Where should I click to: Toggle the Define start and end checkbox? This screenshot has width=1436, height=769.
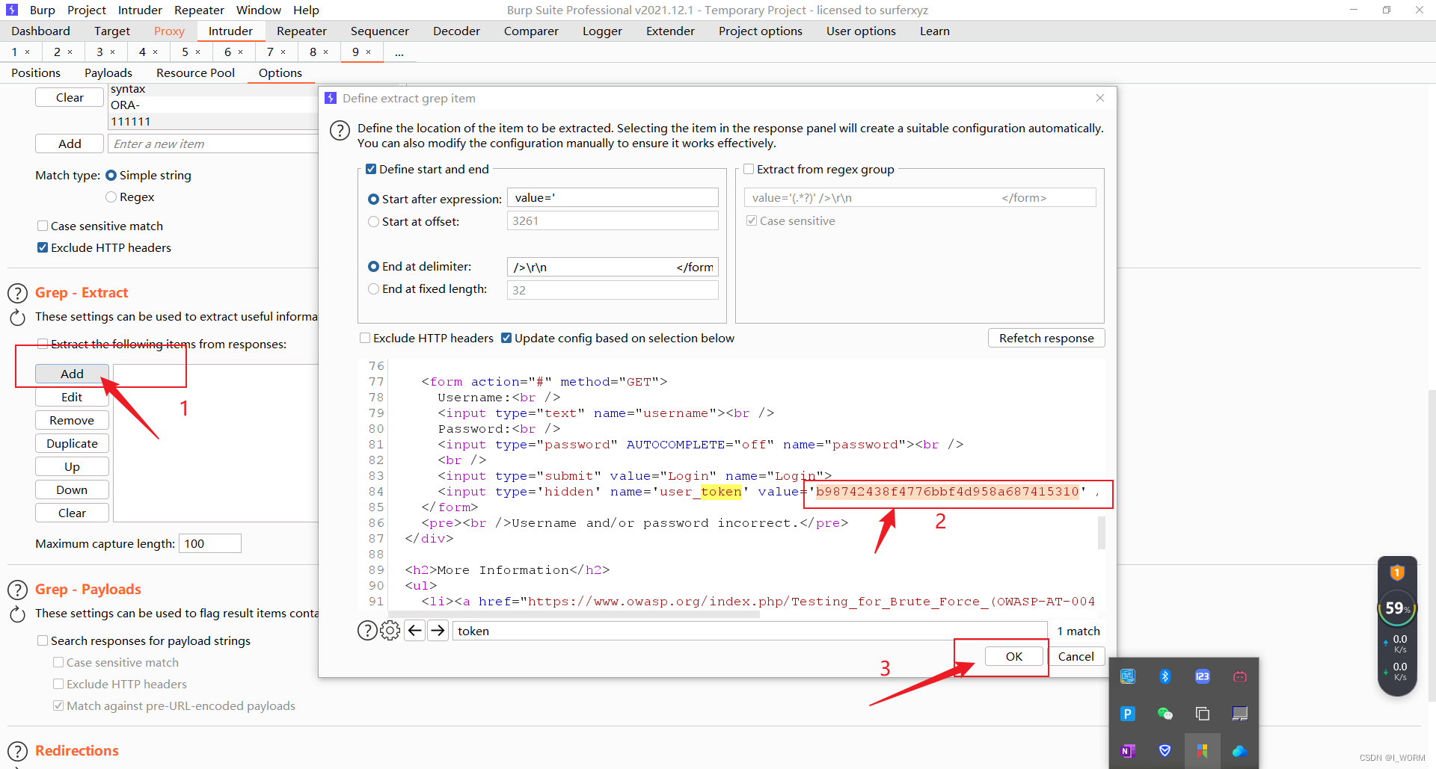tap(371, 170)
